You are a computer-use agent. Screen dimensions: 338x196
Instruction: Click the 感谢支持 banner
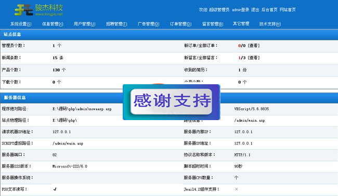point(172,102)
